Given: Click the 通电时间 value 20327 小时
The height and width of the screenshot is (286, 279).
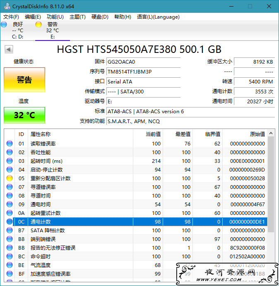Looking at the screenshot, I should (254, 101).
